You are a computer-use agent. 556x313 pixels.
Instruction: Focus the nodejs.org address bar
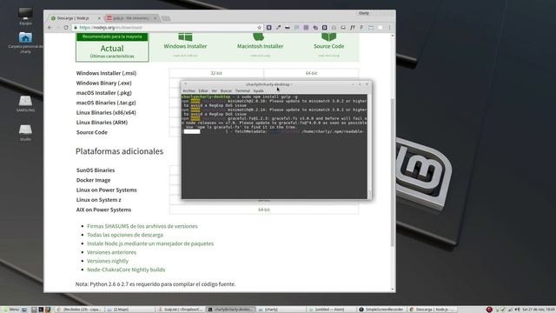[x=167, y=27]
